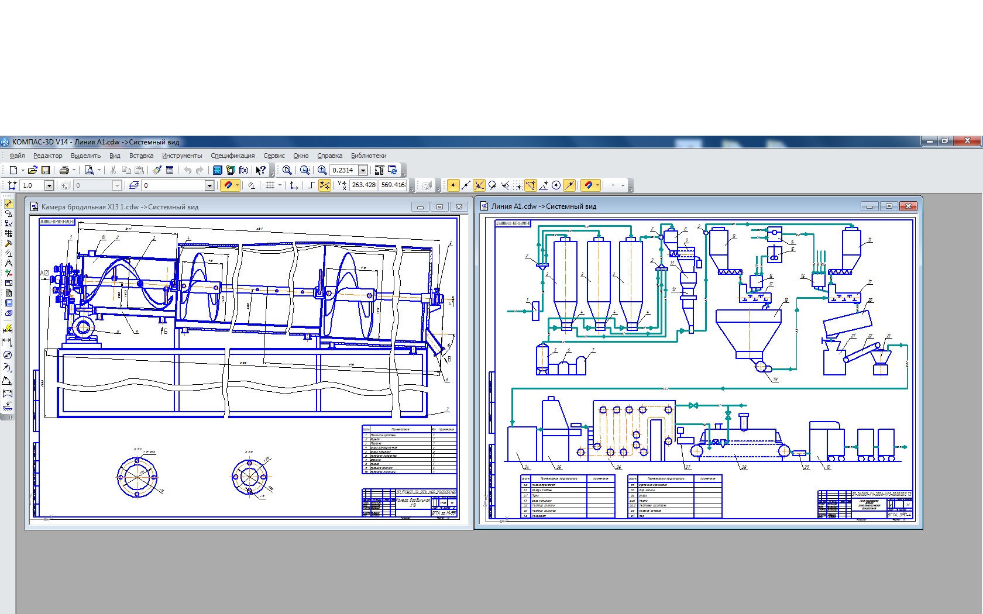The height and width of the screenshot is (614, 983).
Task: Activate the What's This help cursor
Action: [x=260, y=170]
